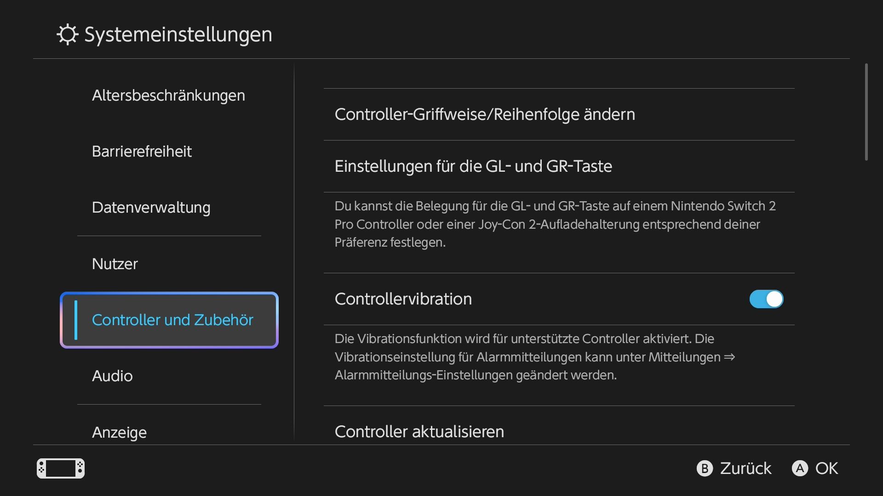Viewport: 883px width, 496px height.
Task: Select the Controller aktualisieren option
Action: pos(559,425)
